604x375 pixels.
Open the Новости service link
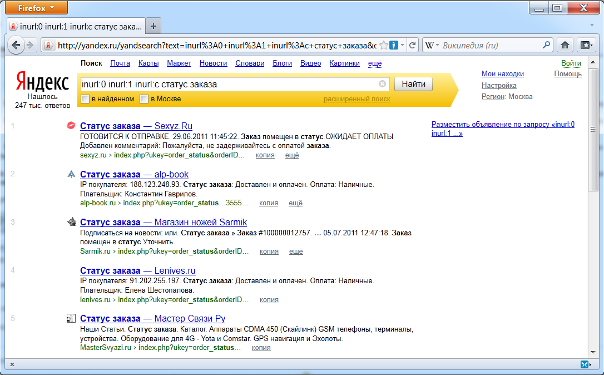tap(213, 63)
